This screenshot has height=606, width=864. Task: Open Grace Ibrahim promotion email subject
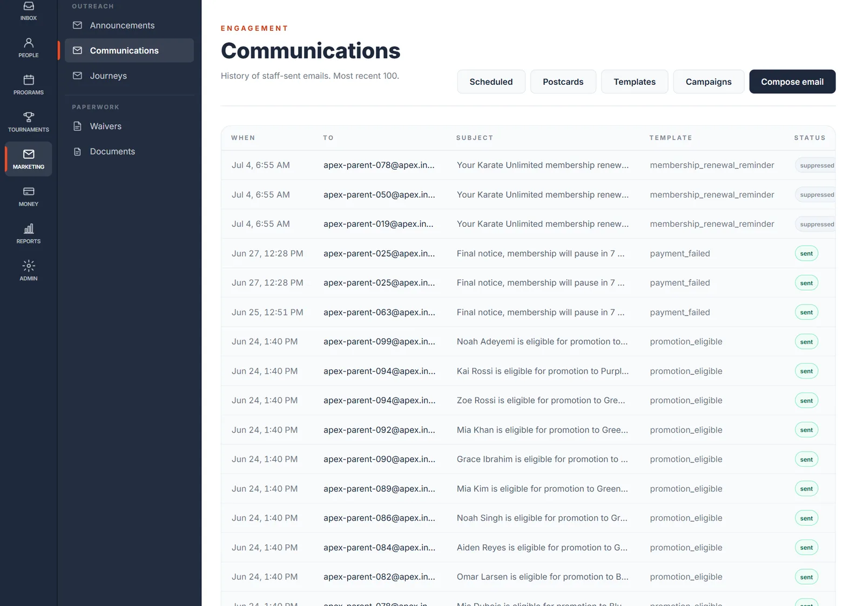542,459
